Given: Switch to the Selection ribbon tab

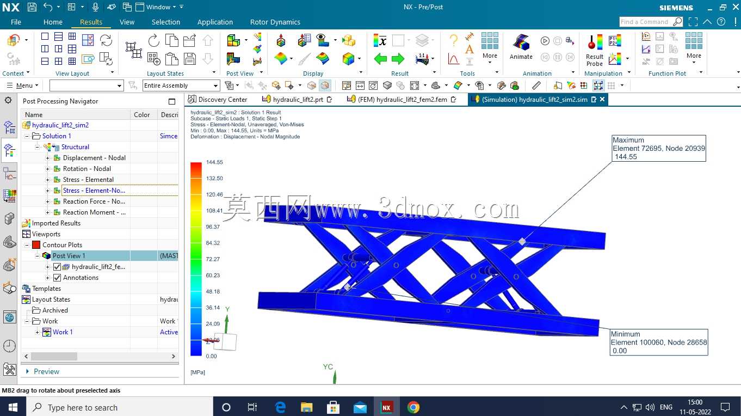Looking at the screenshot, I should (166, 22).
